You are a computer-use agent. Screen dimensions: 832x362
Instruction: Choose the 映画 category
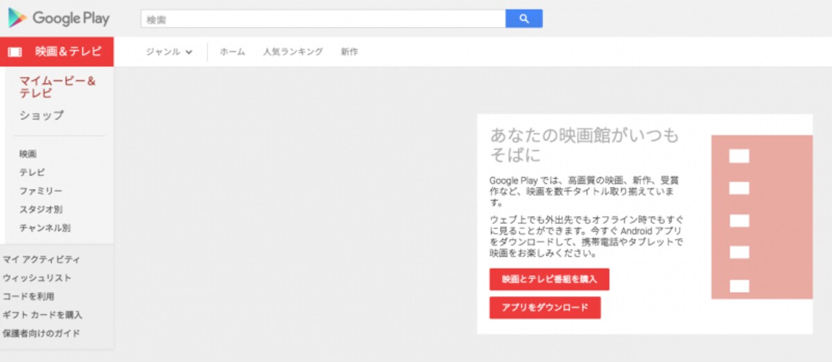coord(28,154)
